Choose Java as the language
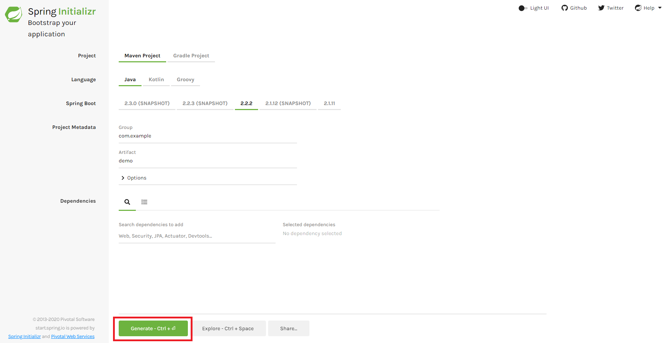 [130, 80]
